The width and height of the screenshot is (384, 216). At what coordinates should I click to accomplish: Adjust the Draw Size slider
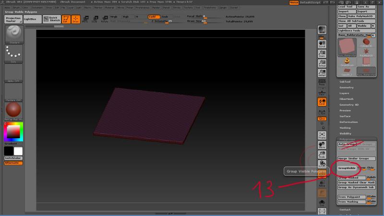point(204,21)
